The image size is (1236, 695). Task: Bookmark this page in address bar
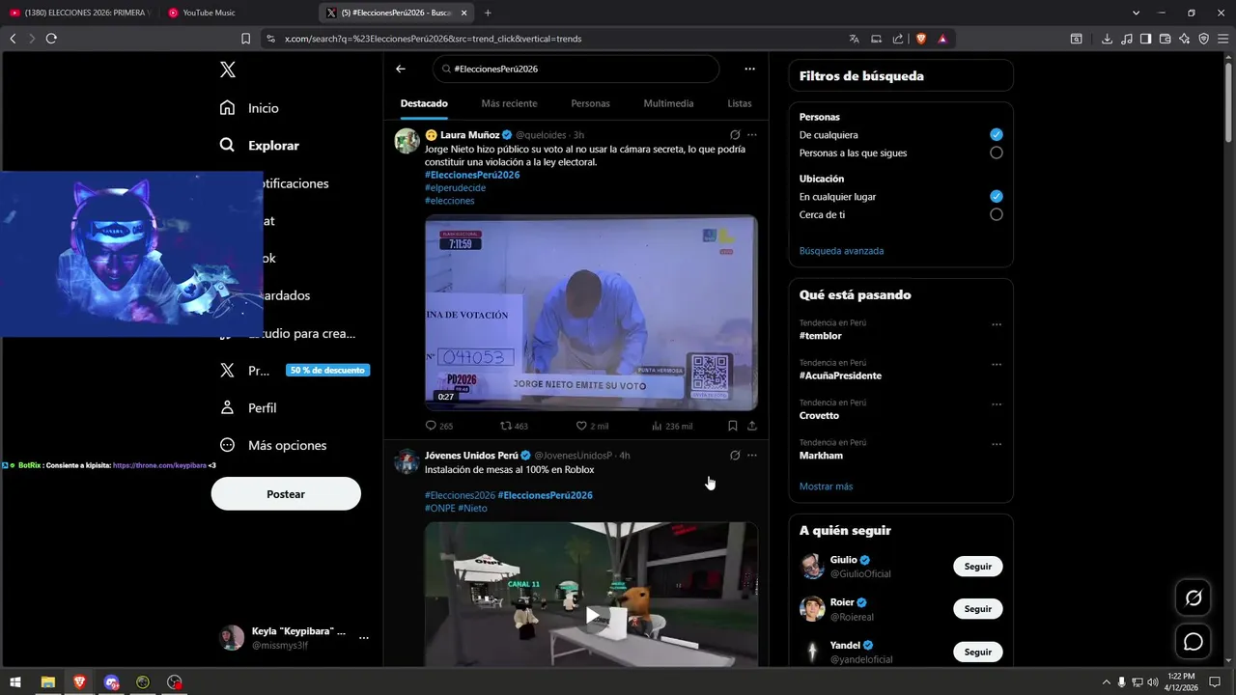(x=245, y=39)
